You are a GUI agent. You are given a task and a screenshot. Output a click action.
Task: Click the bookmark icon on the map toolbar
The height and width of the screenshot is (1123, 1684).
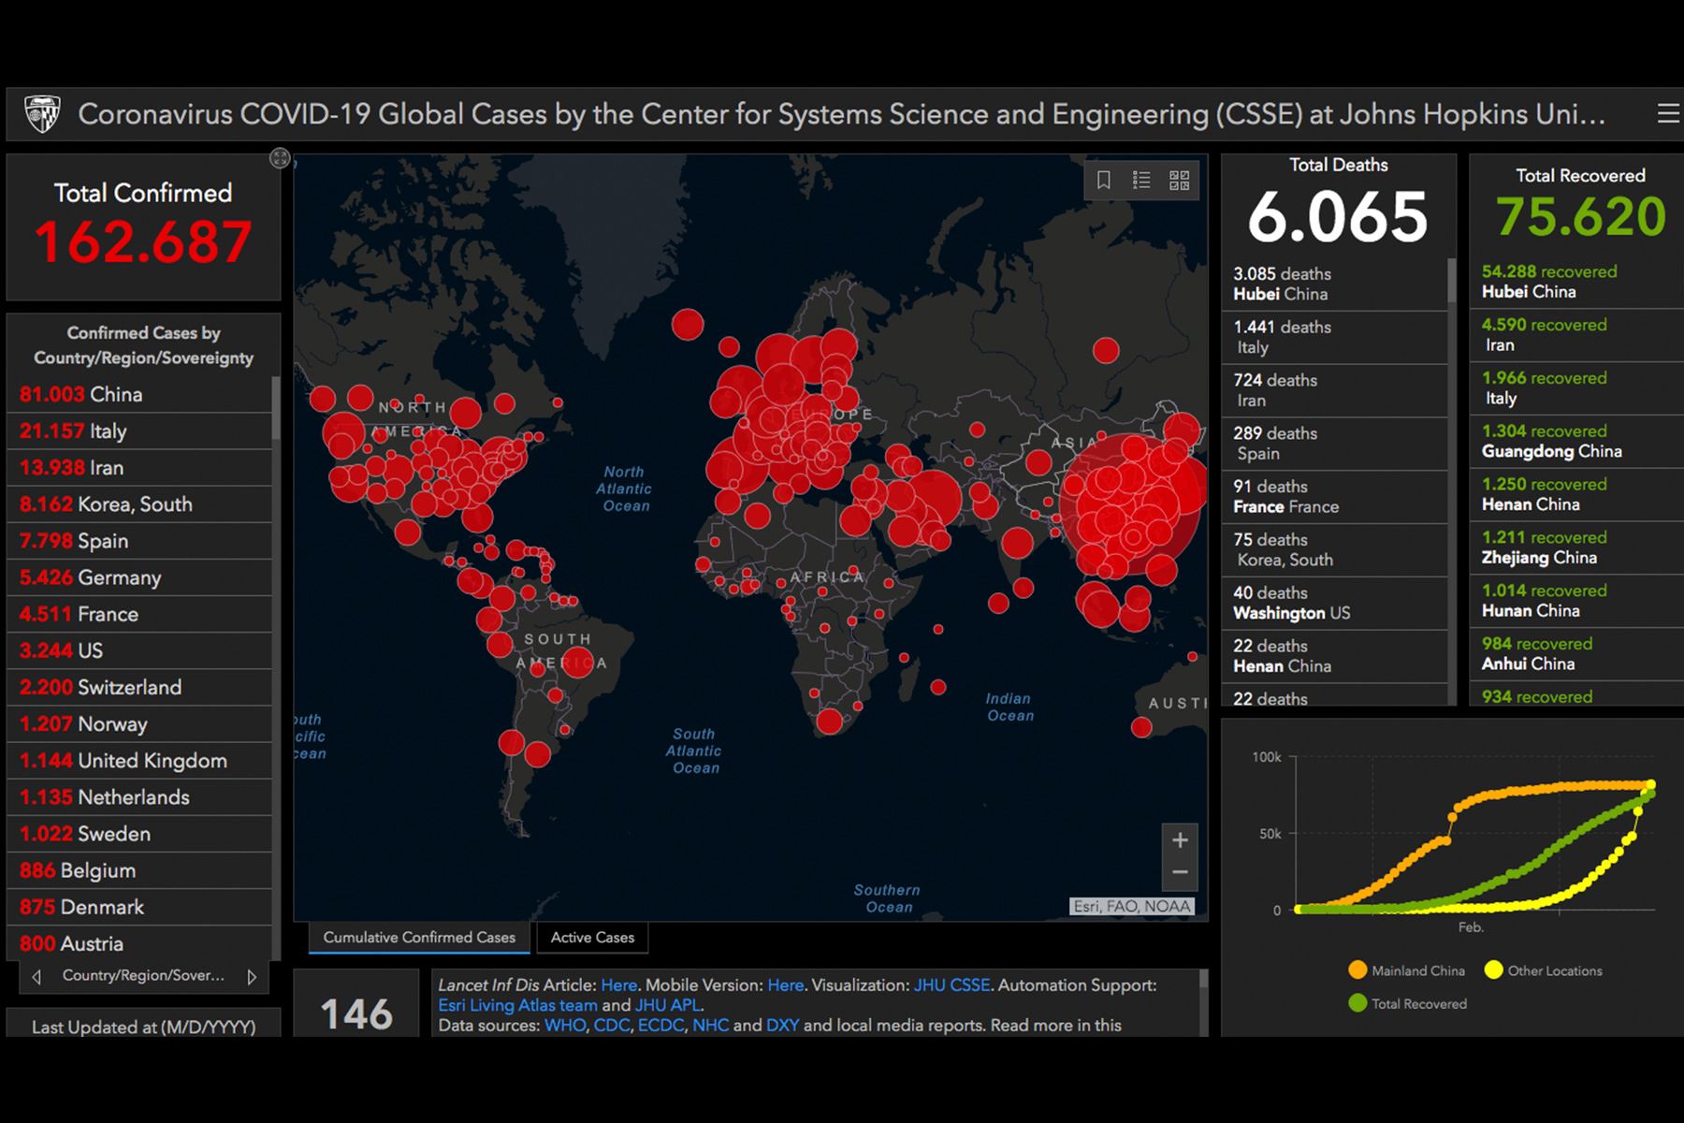tap(1104, 181)
